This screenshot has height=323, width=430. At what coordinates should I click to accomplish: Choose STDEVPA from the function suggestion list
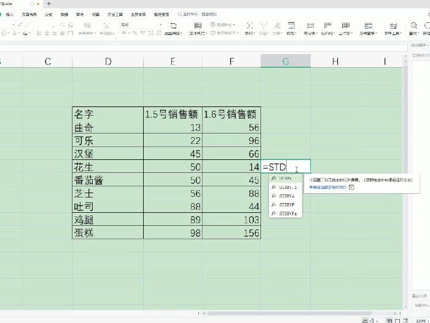[x=286, y=213]
